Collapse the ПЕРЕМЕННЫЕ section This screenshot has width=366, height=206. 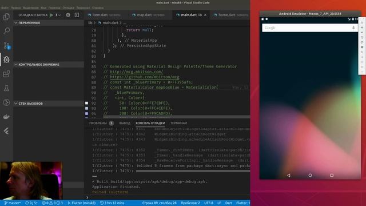point(49,23)
